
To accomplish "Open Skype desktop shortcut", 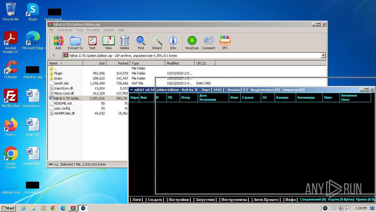I will (32, 12).
